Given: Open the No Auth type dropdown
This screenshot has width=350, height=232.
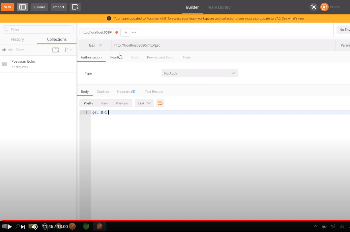Looking at the screenshot, I should click(200, 73).
